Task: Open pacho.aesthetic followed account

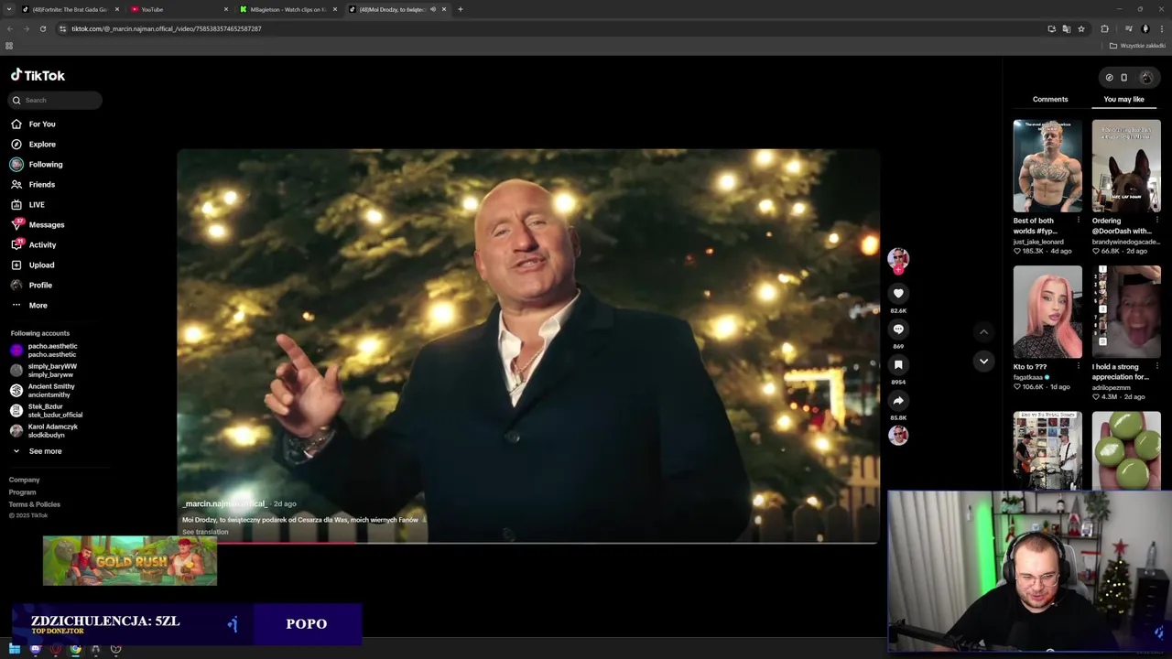Action: (44, 350)
